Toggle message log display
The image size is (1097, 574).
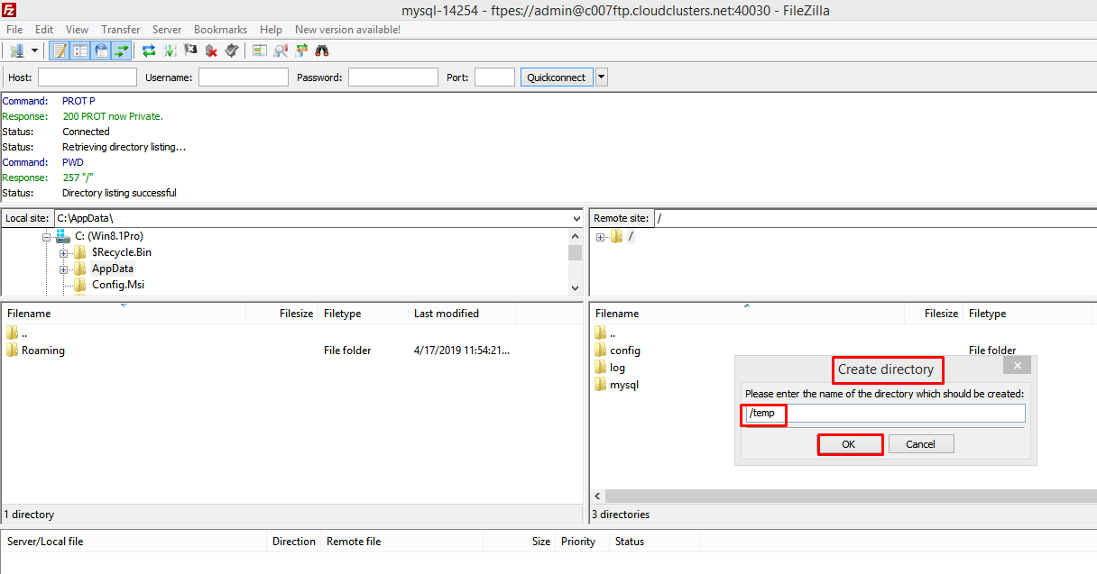[x=60, y=50]
